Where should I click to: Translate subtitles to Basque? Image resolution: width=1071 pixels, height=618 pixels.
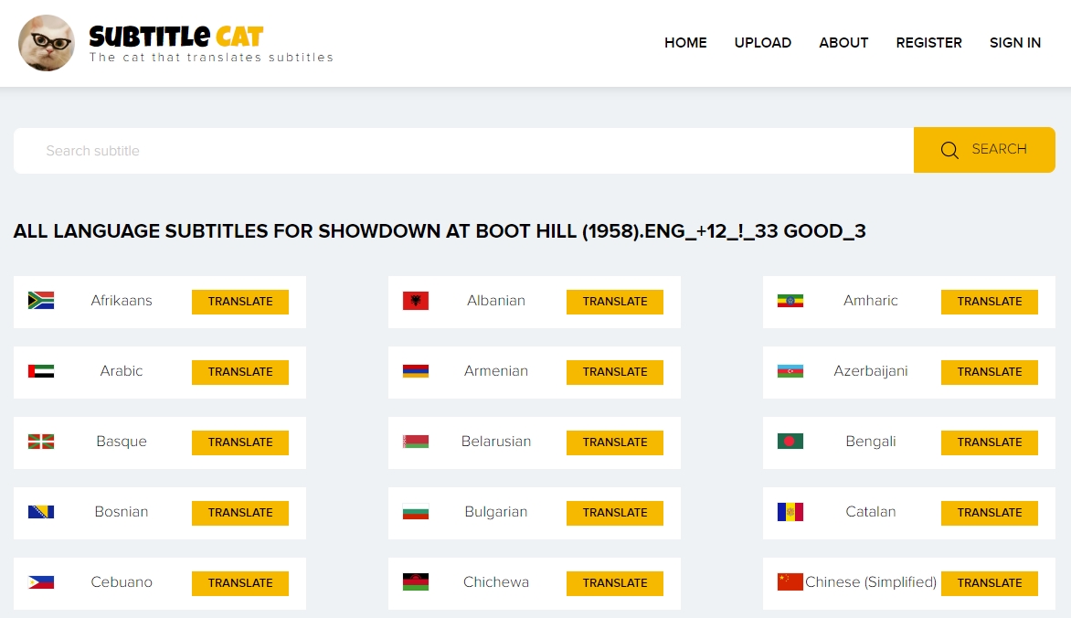point(240,443)
